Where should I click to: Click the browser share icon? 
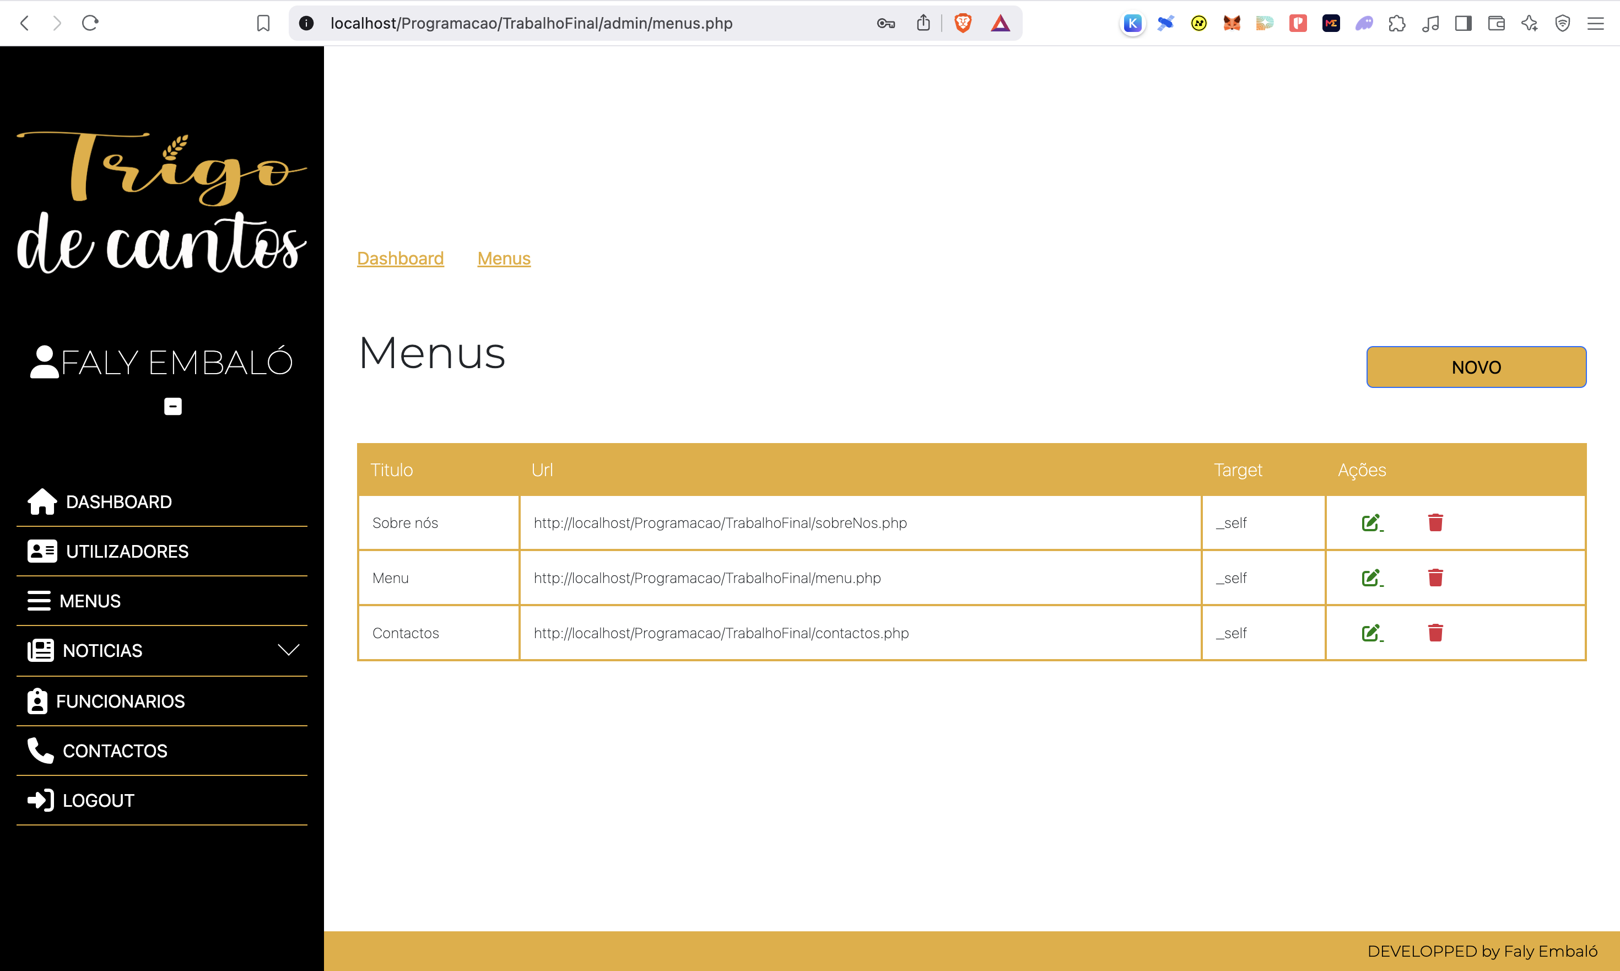(x=922, y=24)
